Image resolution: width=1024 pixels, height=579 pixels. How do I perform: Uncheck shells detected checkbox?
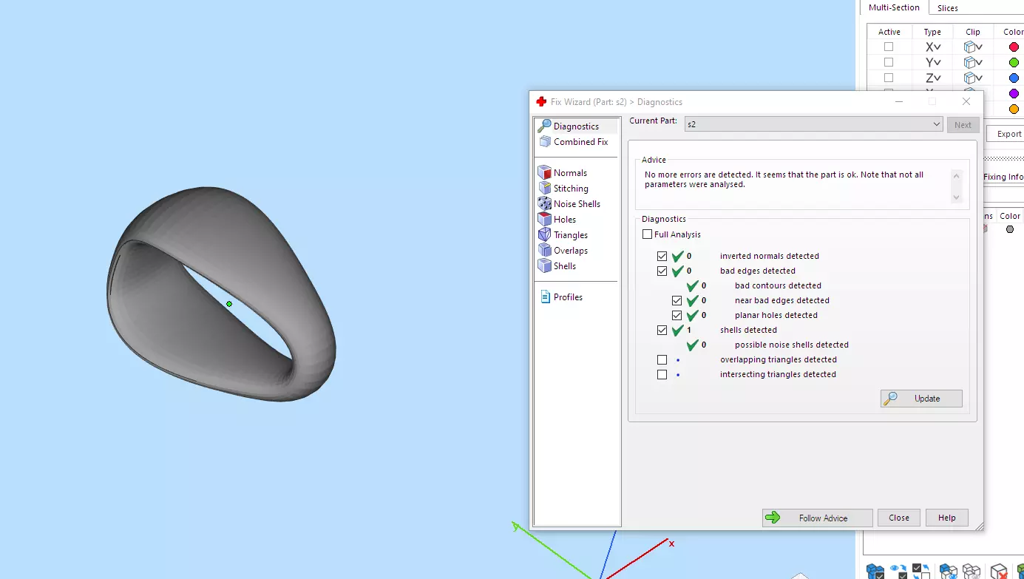coord(662,330)
